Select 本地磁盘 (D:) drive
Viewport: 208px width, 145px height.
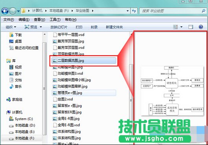[22, 125]
